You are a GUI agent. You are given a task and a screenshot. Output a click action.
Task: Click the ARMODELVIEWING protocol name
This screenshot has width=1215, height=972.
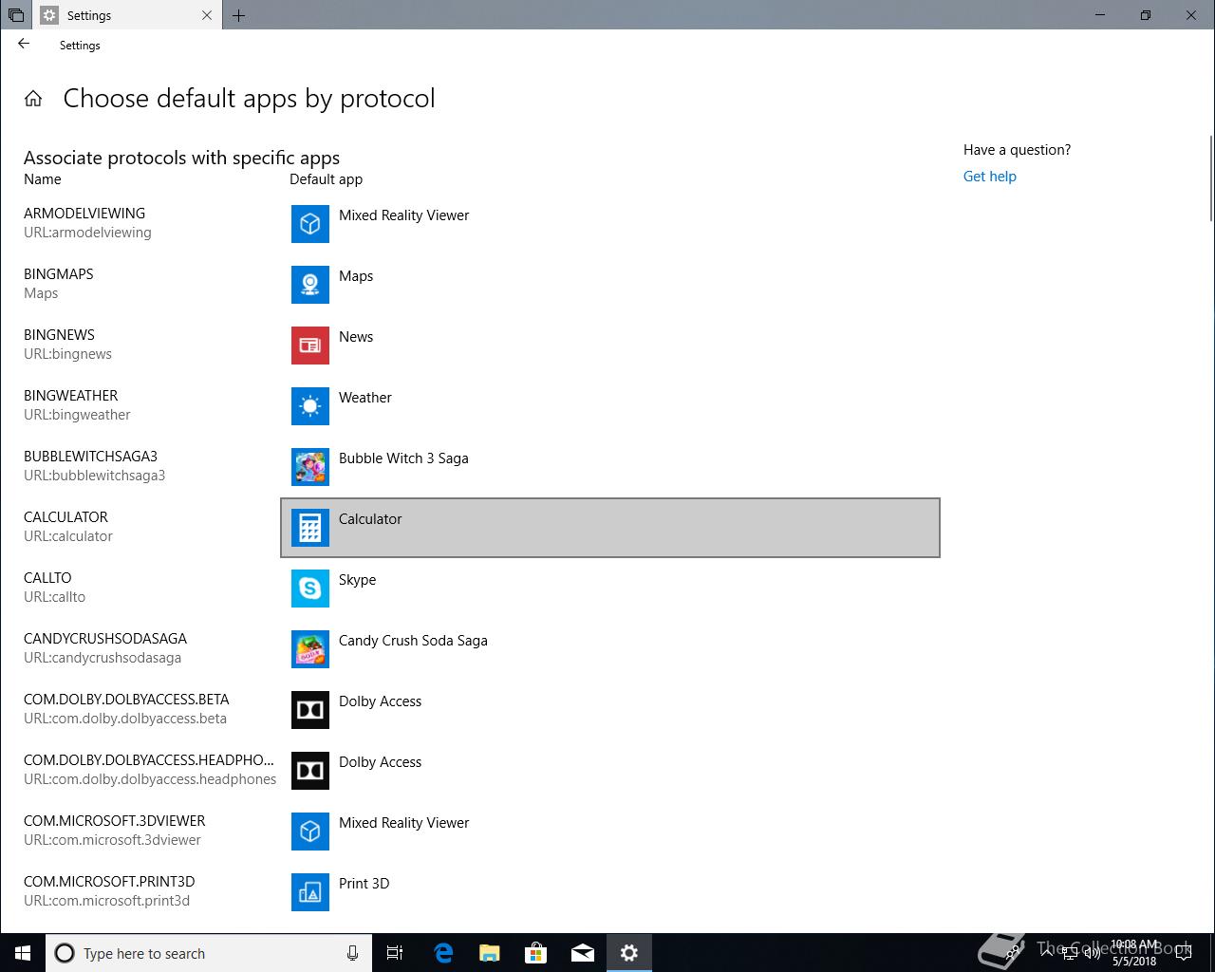(84, 214)
